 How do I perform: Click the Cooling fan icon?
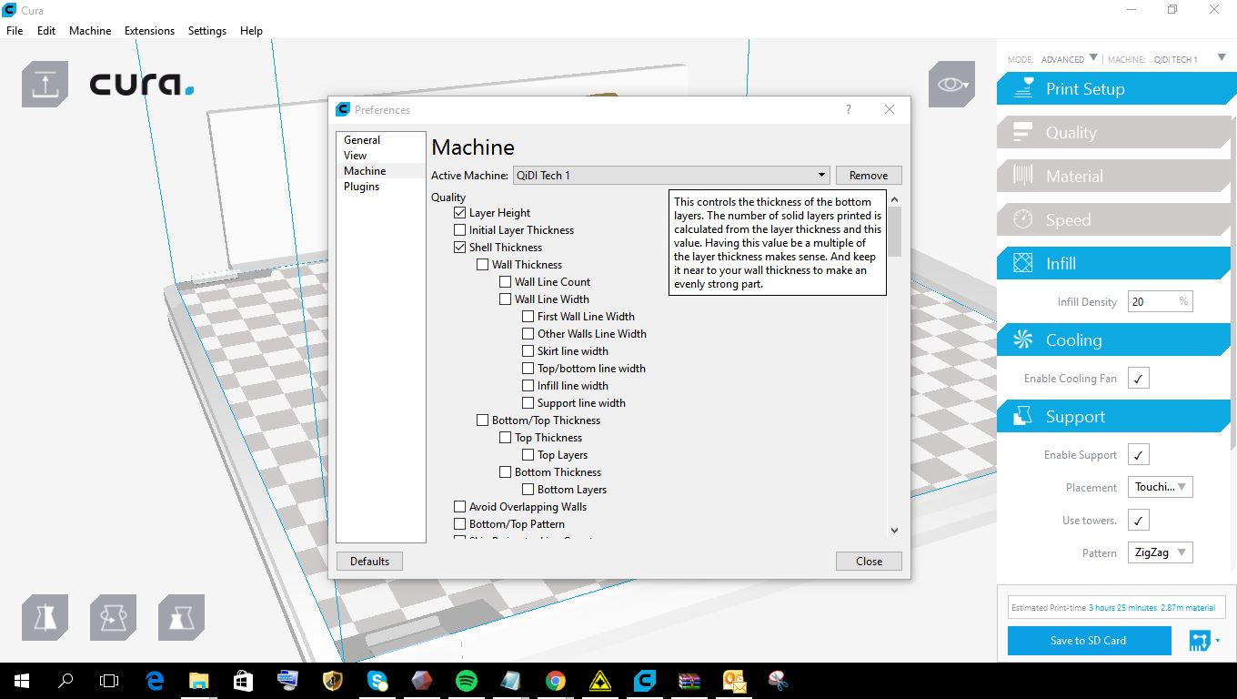click(1024, 339)
